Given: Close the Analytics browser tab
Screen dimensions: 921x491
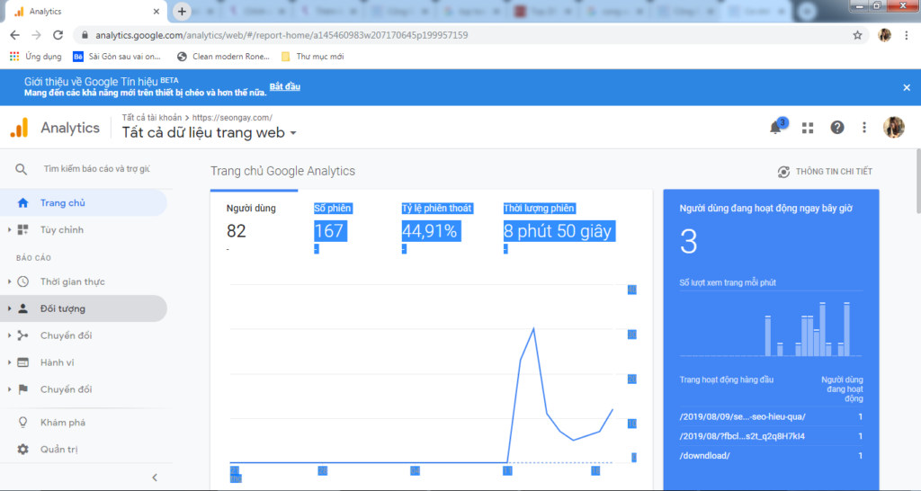Looking at the screenshot, I should tap(156, 11).
